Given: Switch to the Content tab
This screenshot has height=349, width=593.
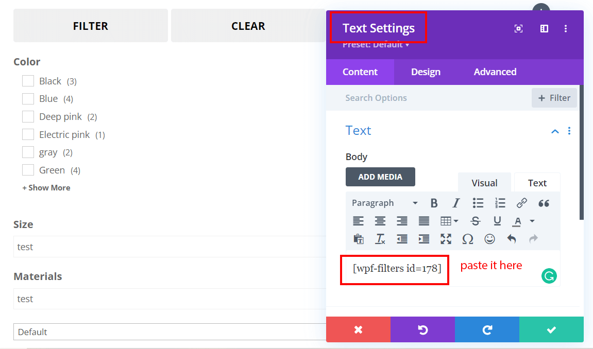Looking at the screenshot, I should pyautogui.click(x=360, y=72).
